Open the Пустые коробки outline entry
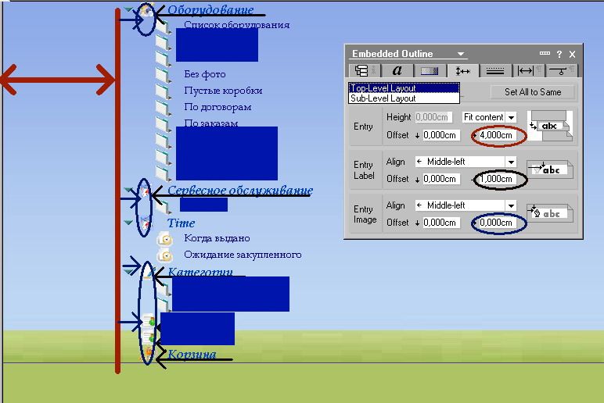This screenshot has height=403, width=604. point(222,91)
